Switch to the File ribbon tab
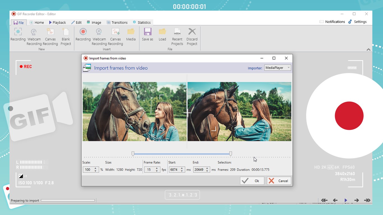383x215 pixels. point(19,23)
